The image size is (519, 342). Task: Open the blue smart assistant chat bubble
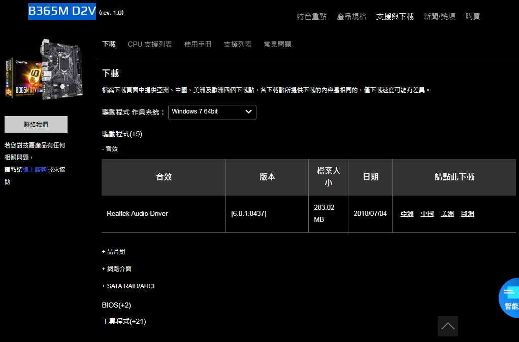click(x=510, y=298)
